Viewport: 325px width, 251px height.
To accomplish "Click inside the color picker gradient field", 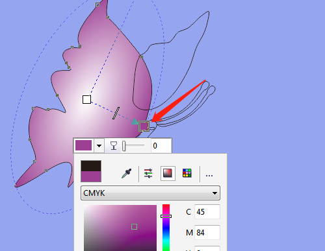I will pyautogui.click(x=120, y=228).
